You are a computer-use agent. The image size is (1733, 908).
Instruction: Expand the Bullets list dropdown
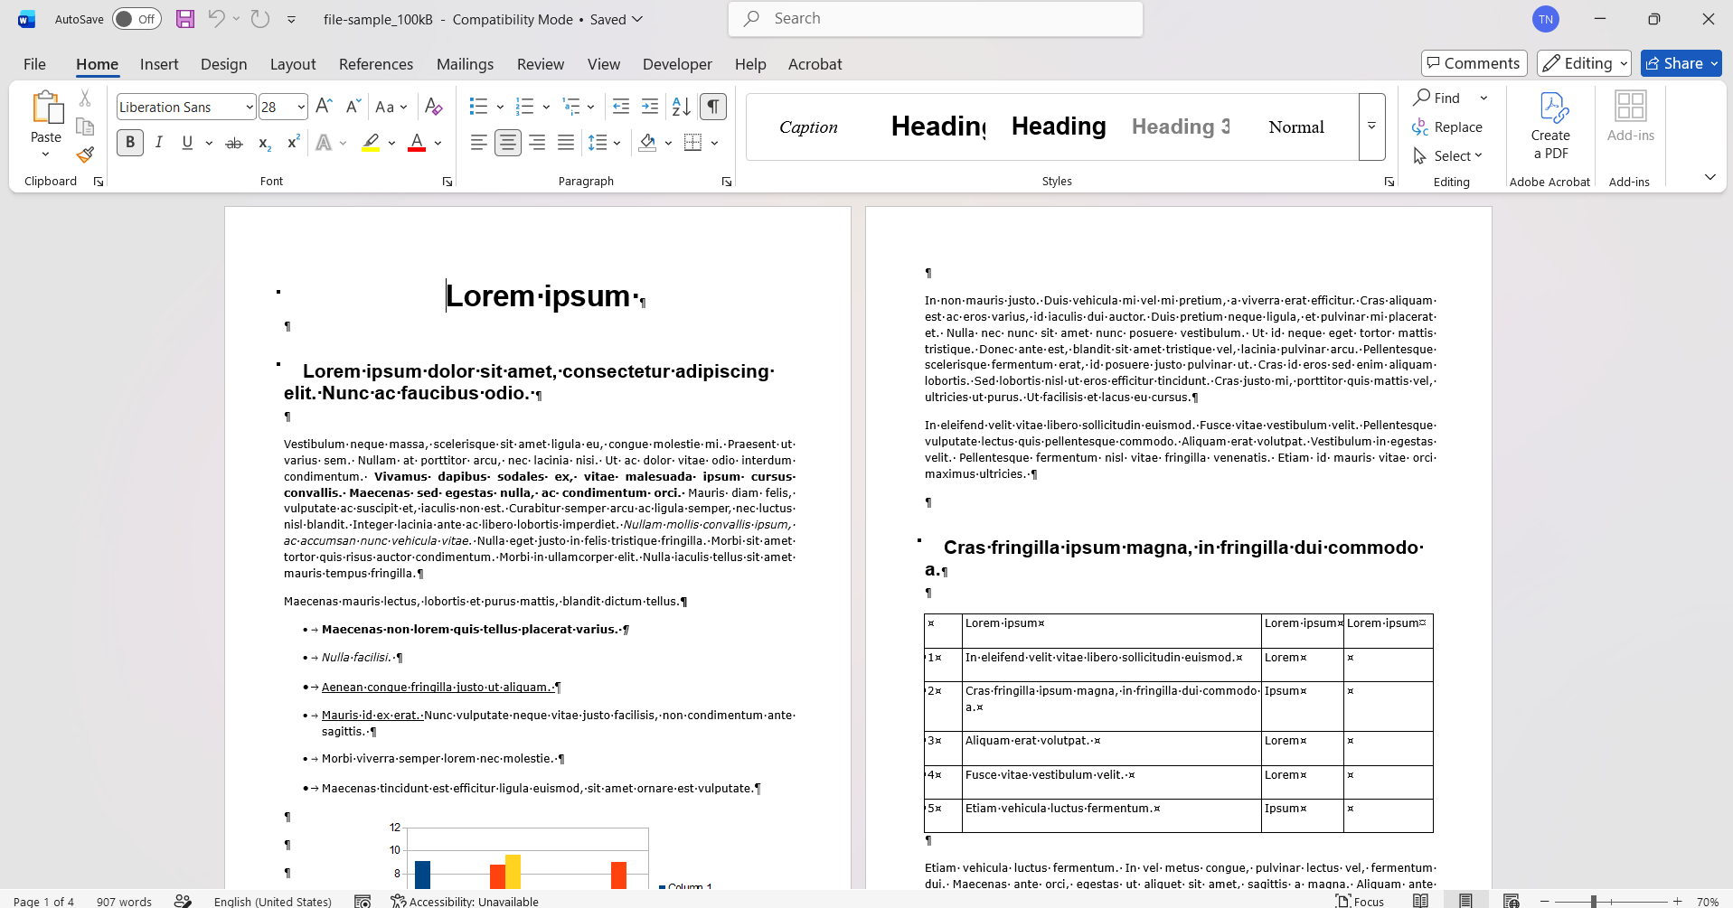pos(500,107)
